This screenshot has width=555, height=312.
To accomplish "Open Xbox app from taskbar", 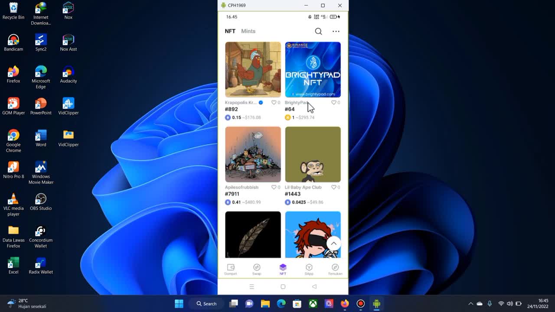I will 313,304.
